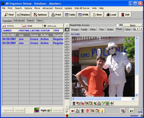
Task: Click the padlock icon in the status bar
Action: (142, 116)
